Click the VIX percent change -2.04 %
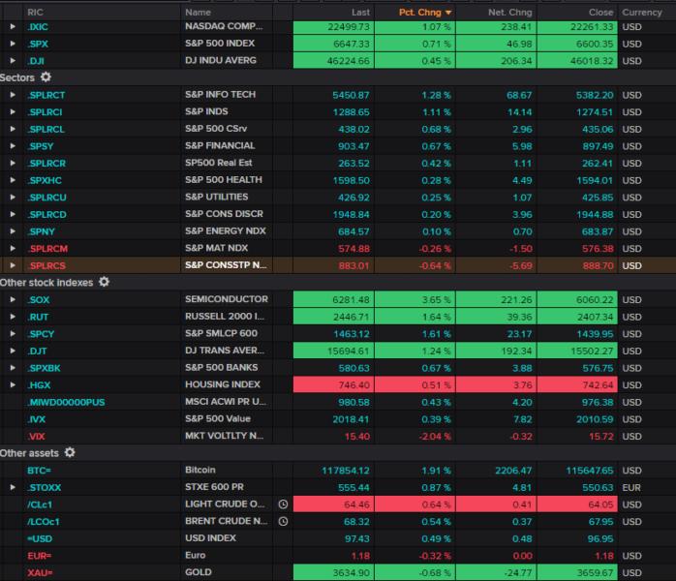 pos(435,437)
